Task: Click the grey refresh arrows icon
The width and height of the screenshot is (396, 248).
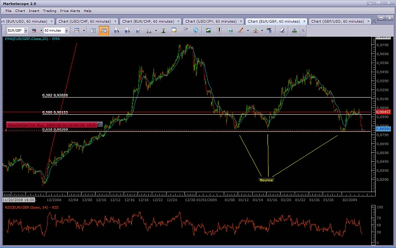Action: (185, 30)
